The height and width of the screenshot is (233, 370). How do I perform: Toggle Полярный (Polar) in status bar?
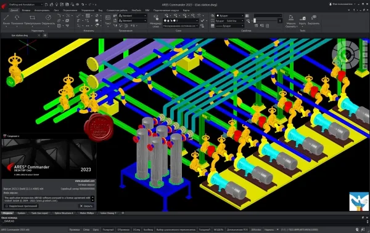coord(108,229)
